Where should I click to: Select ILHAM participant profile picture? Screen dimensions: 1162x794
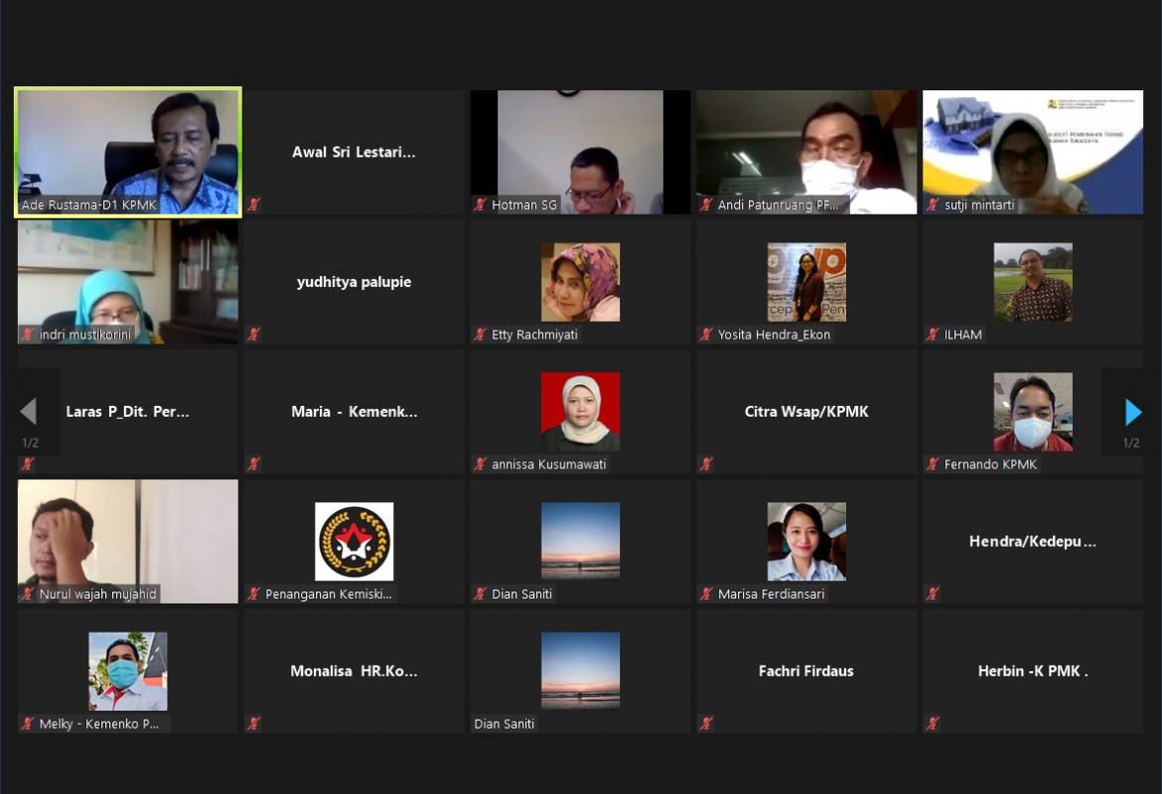coord(1033,282)
